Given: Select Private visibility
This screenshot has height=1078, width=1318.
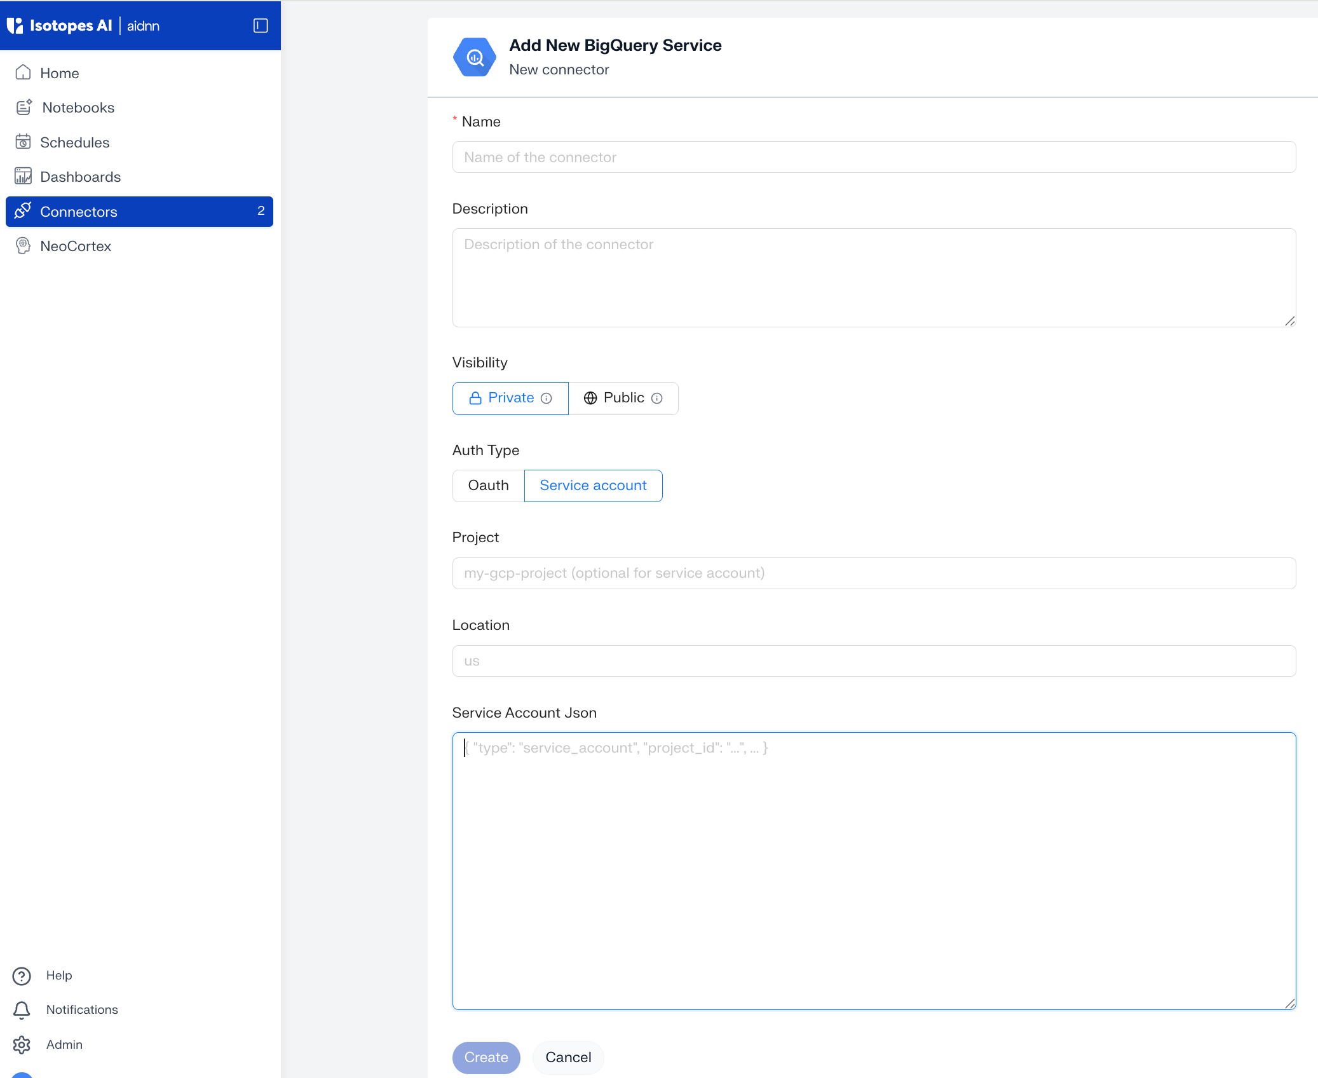Looking at the screenshot, I should pyautogui.click(x=510, y=399).
